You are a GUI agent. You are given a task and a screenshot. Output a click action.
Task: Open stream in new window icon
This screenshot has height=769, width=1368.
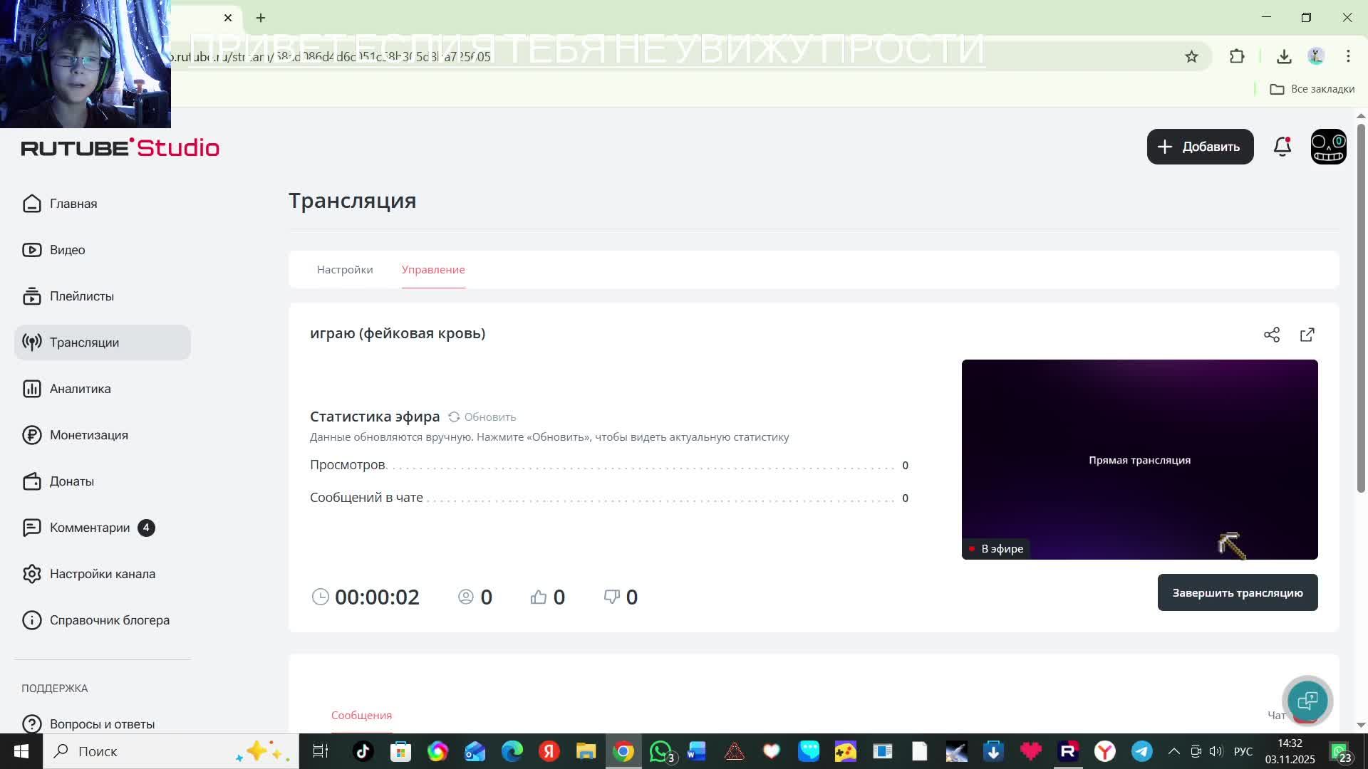point(1307,335)
